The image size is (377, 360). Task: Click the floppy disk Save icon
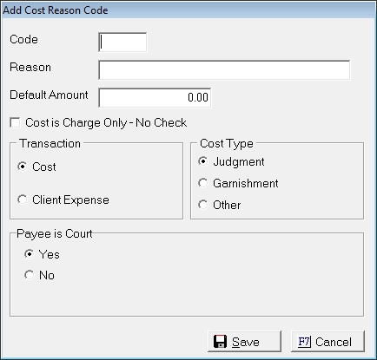[x=220, y=342]
